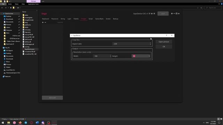Open Explorer address bar history dropdown
The width and height of the screenshot is (223, 125).
pos(198,8)
